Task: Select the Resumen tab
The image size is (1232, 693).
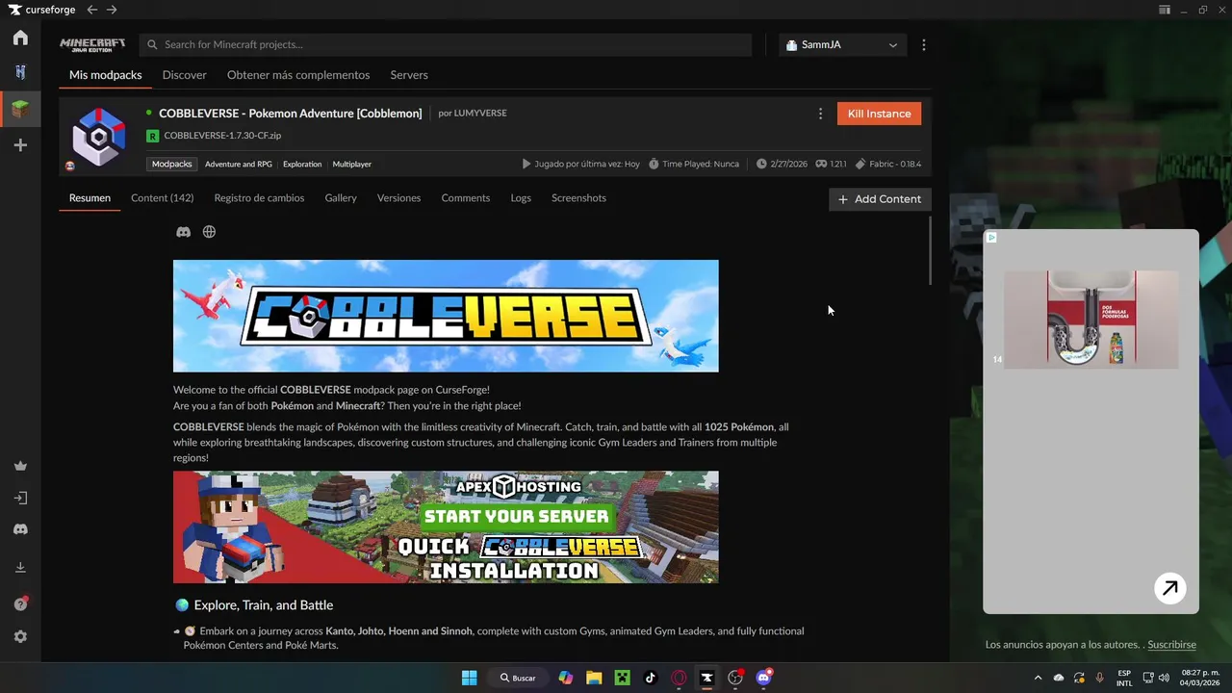Action: pos(90,198)
